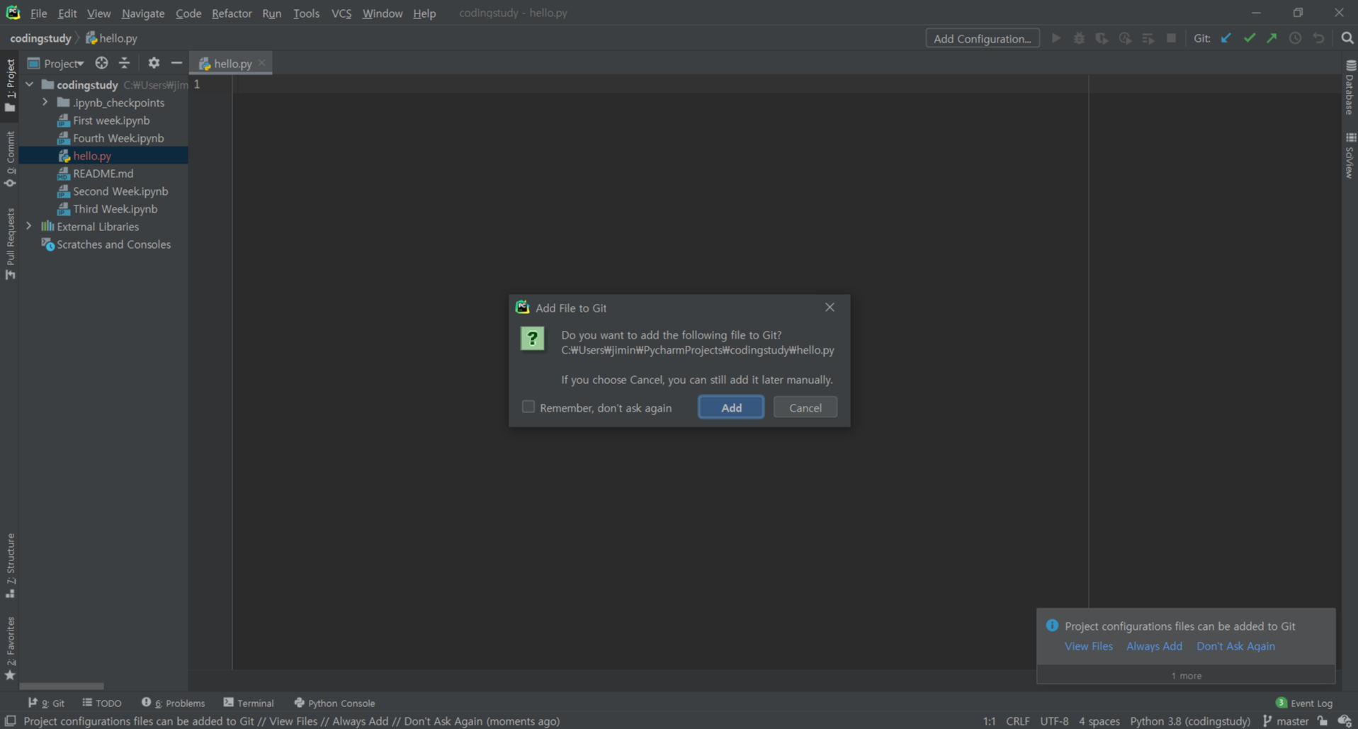
Task: Open the Event Log
Action: point(1304,703)
